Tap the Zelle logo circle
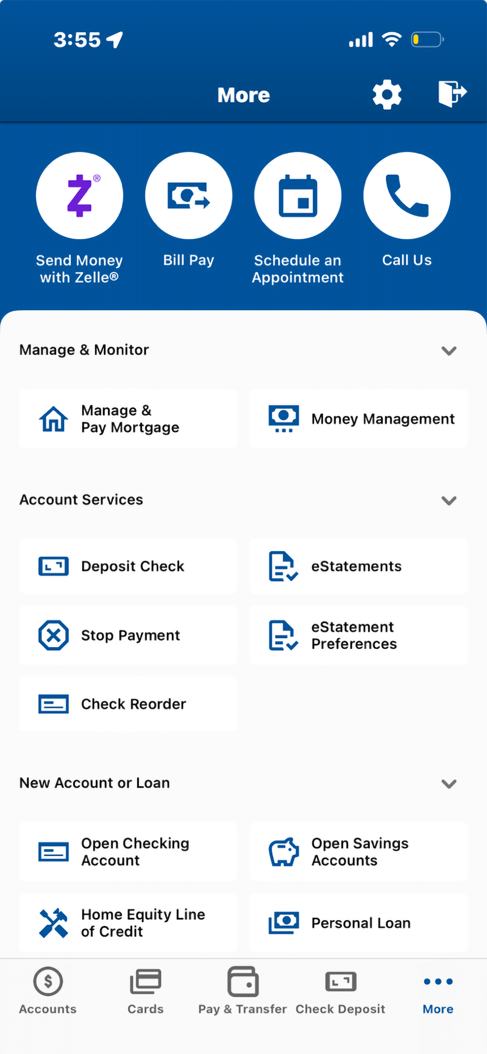 (79, 195)
